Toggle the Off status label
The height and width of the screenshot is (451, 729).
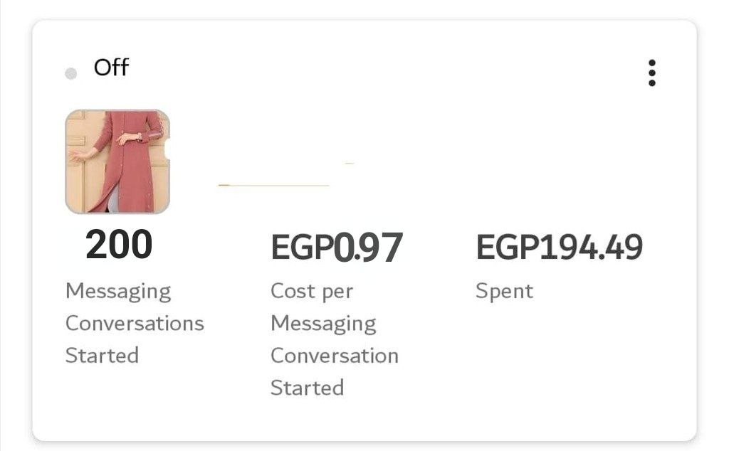(x=111, y=68)
